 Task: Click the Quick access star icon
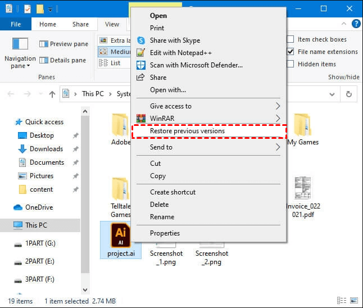coord(19,122)
